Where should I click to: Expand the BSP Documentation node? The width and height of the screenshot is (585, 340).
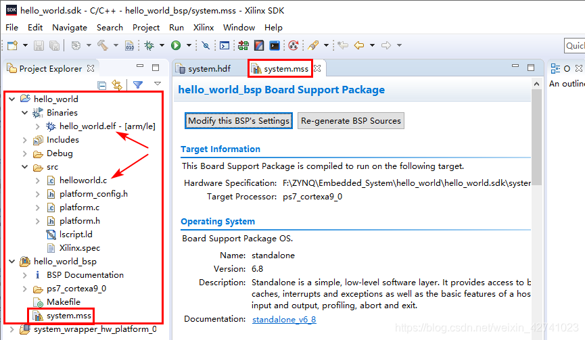tap(24, 275)
